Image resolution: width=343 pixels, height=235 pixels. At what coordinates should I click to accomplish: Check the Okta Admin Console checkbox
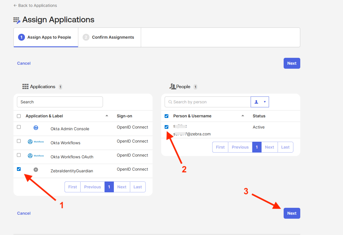[19, 127]
